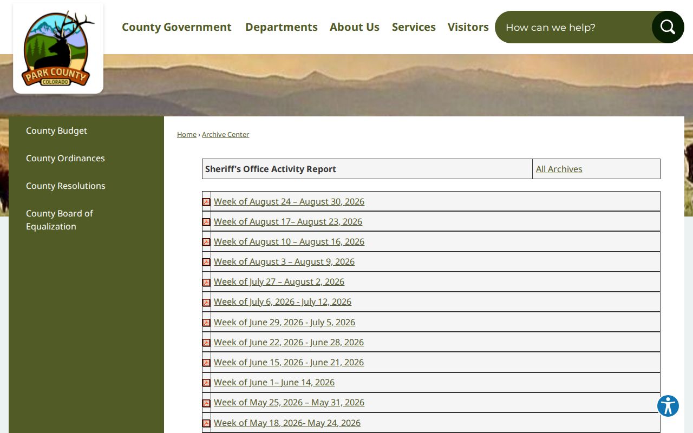Open County Board of Equalization link
This screenshot has width=693, height=433.
click(60, 220)
